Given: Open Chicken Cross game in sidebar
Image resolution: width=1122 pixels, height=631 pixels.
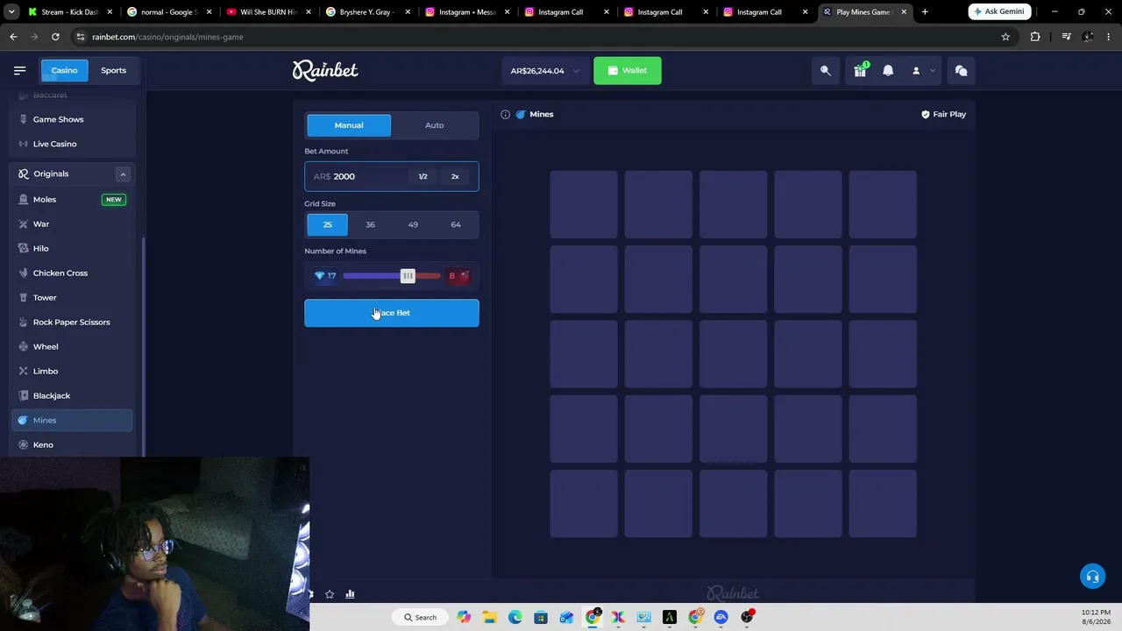Looking at the screenshot, I should pos(73,273).
